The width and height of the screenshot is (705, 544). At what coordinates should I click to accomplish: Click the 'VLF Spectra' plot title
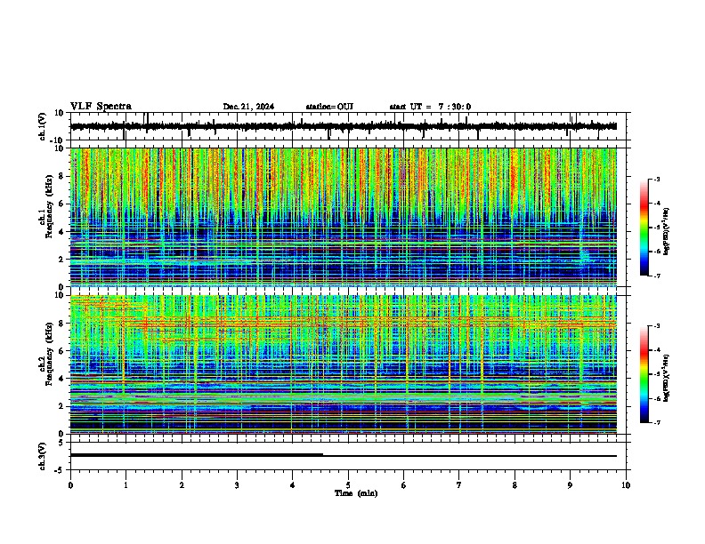coord(101,106)
